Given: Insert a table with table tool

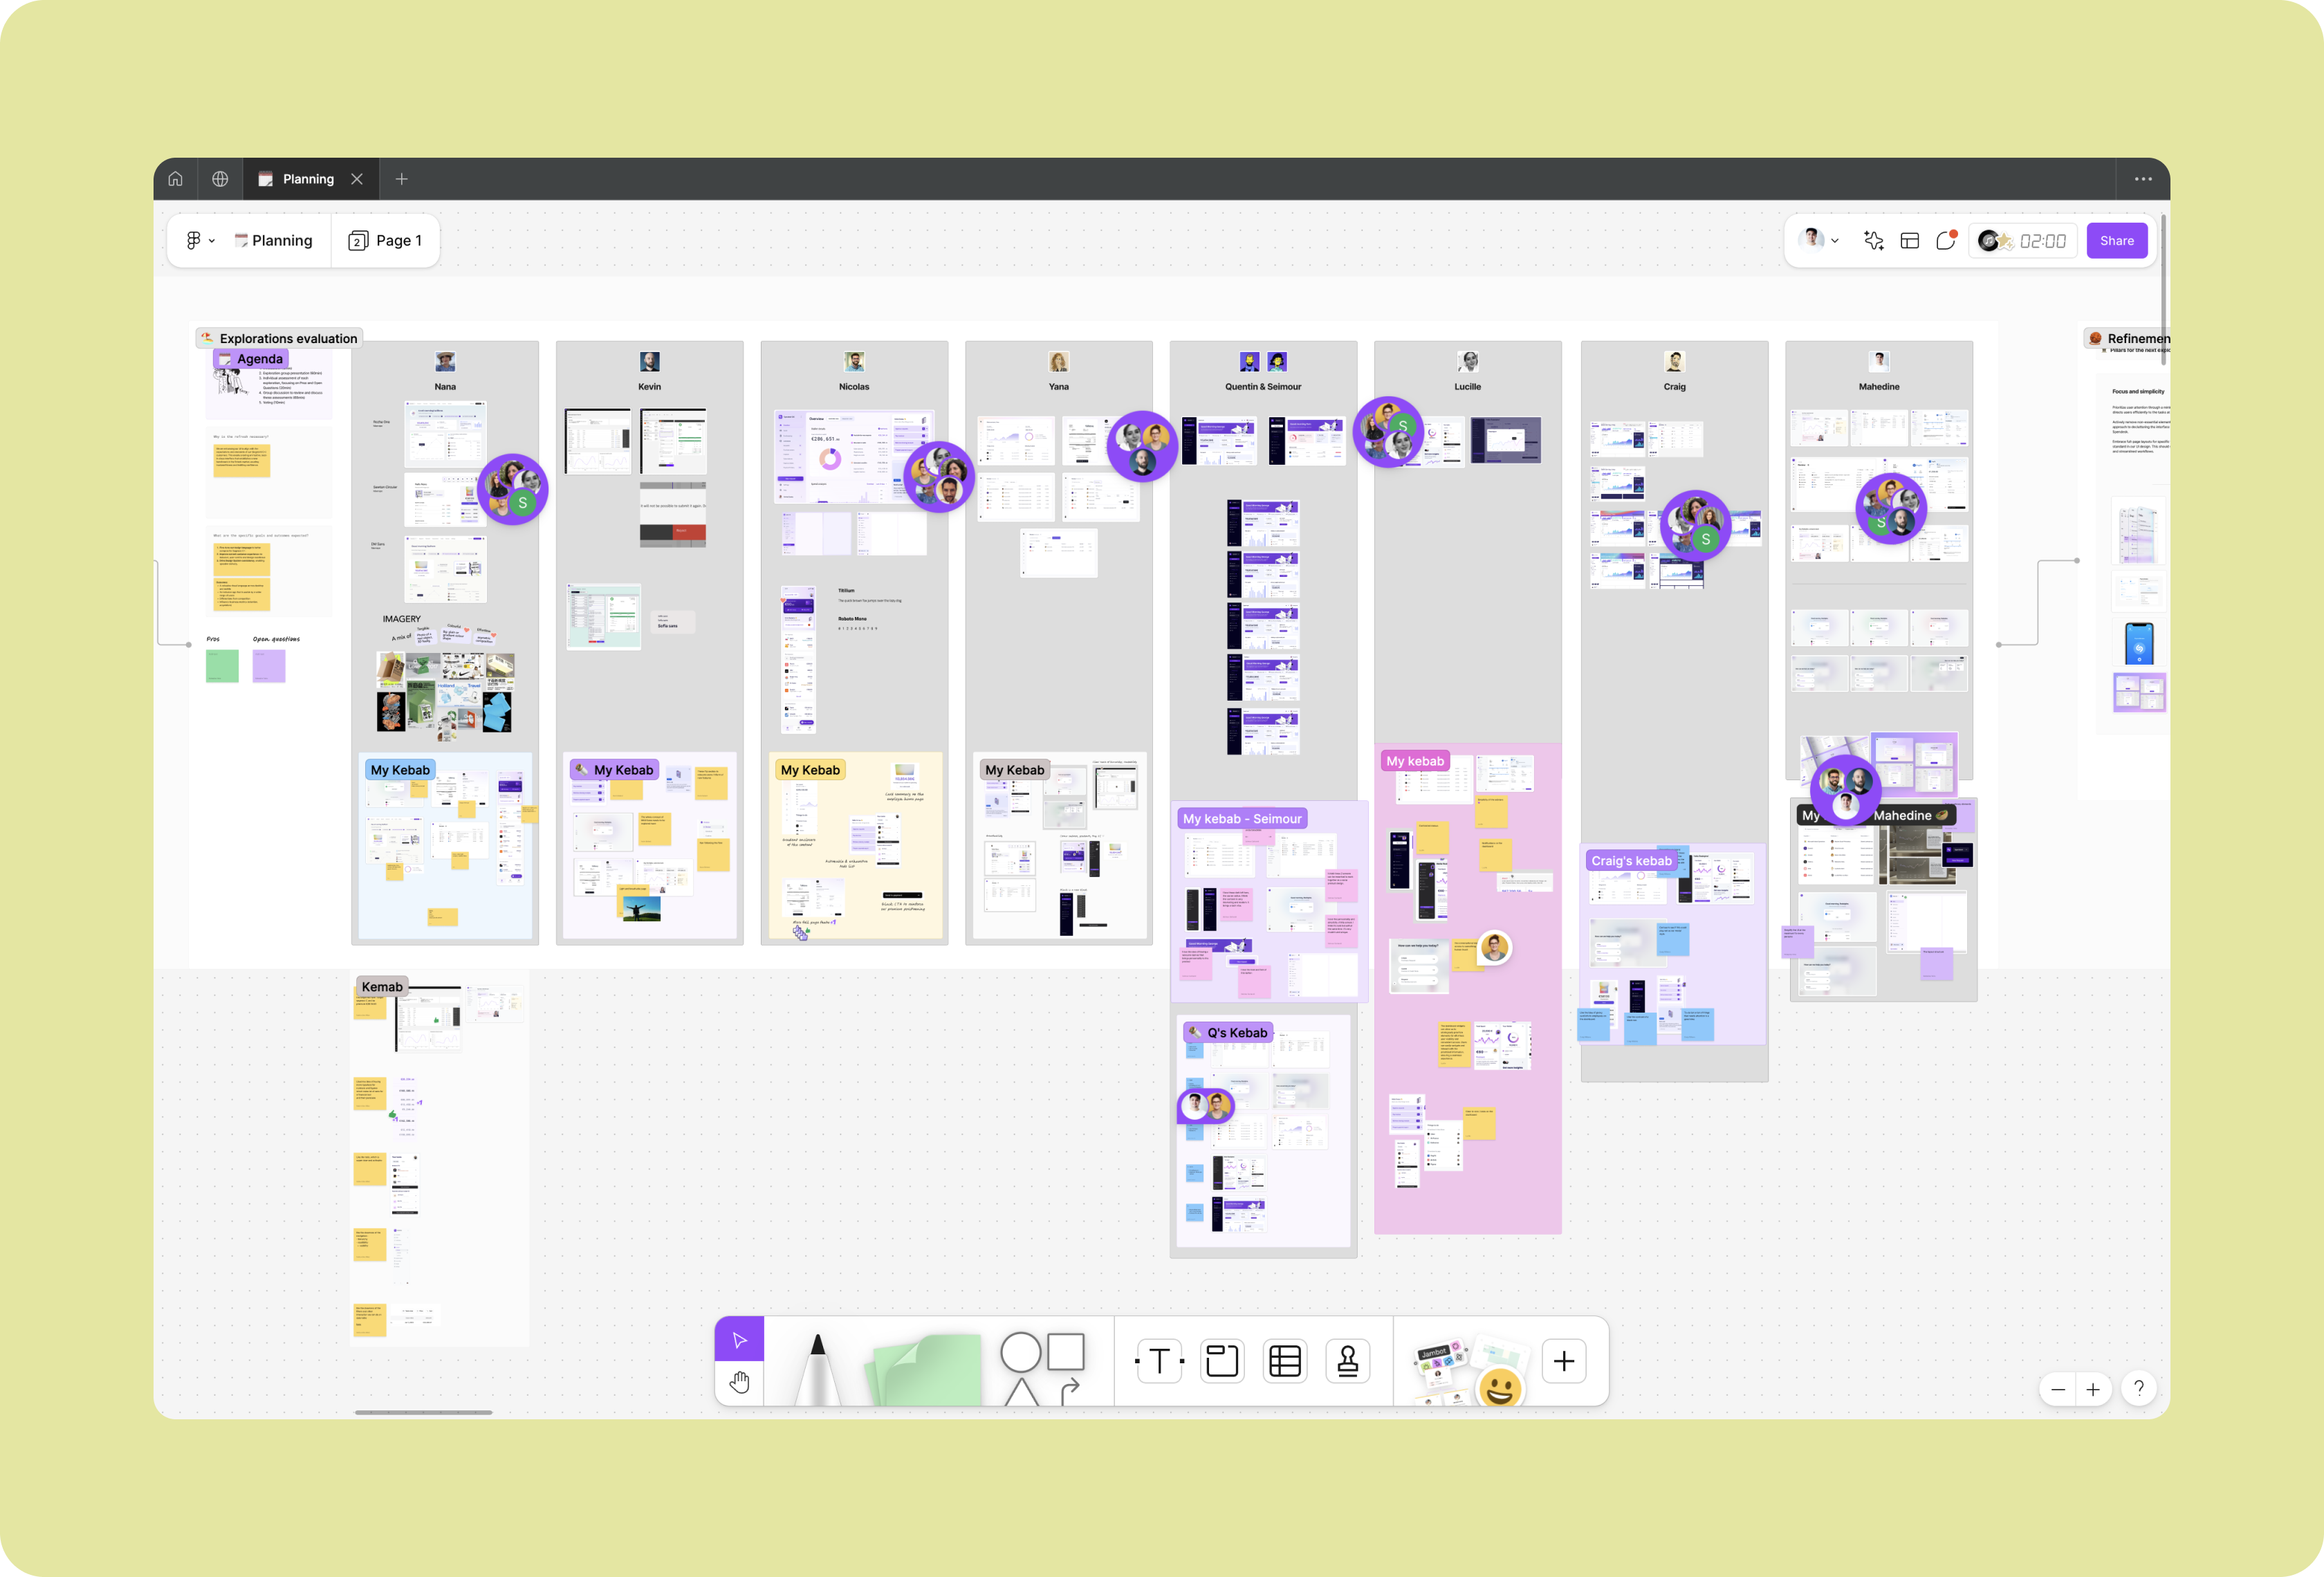Looking at the screenshot, I should 1284,1361.
